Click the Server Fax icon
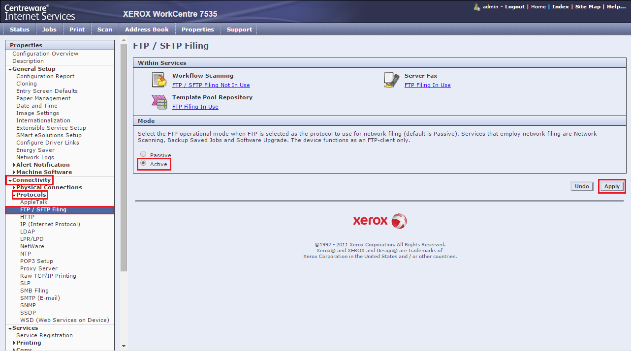This screenshot has height=351, width=631. click(391, 80)
